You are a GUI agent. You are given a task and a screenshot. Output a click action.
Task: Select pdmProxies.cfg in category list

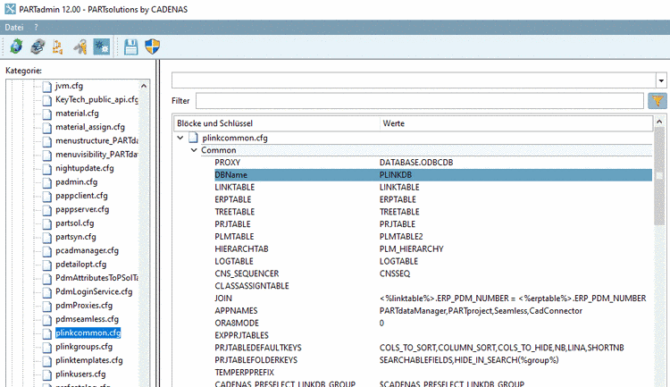tap(84, 305)
